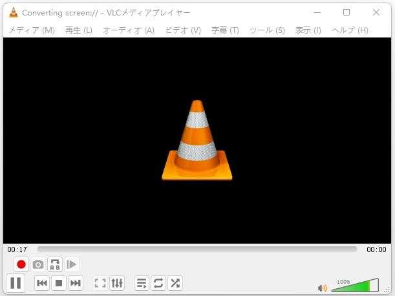Toggle the A-B loop button

[55, 264]
